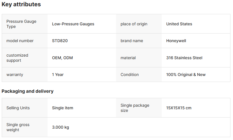
Task: Select the 15X15X15 cm package size
Action: [179, 108]
